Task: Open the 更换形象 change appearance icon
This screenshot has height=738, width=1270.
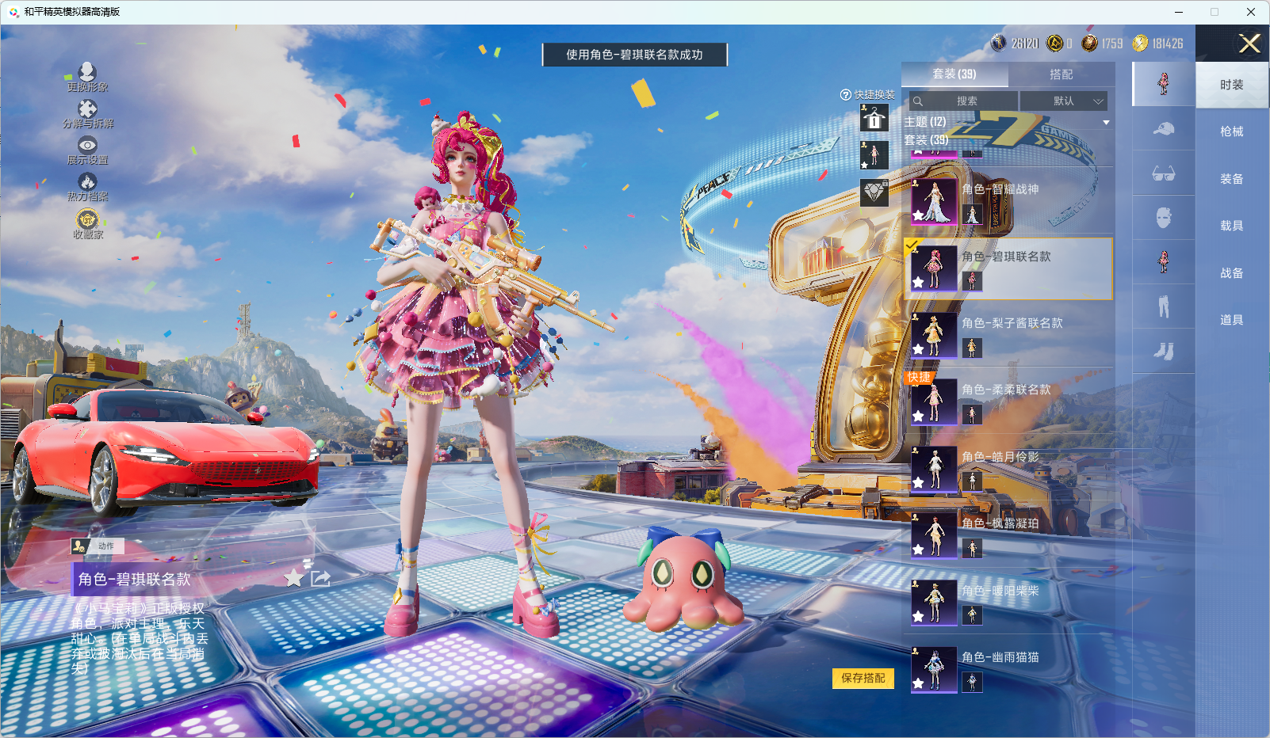Action: click(87, 72)
